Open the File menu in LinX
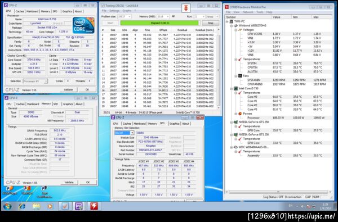338x222 pixels. click(104, 11)
